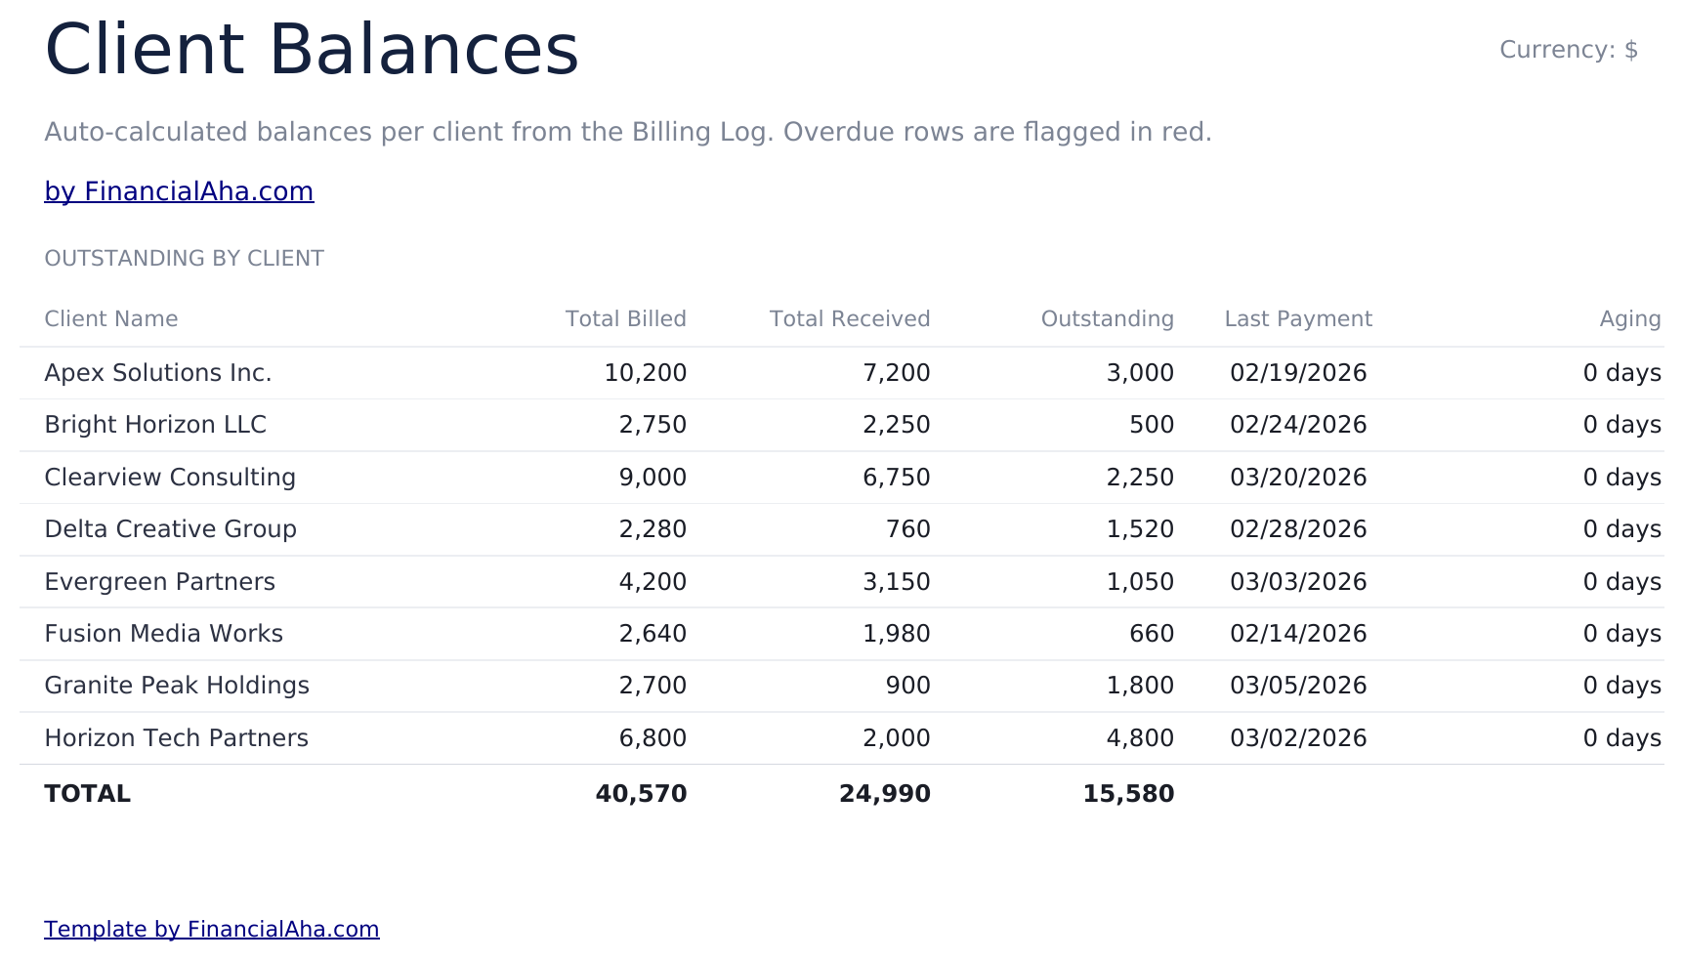1684x961 pixels.
Task: Click the last payment date 03/05/2026
Action: coord(1298,686)
